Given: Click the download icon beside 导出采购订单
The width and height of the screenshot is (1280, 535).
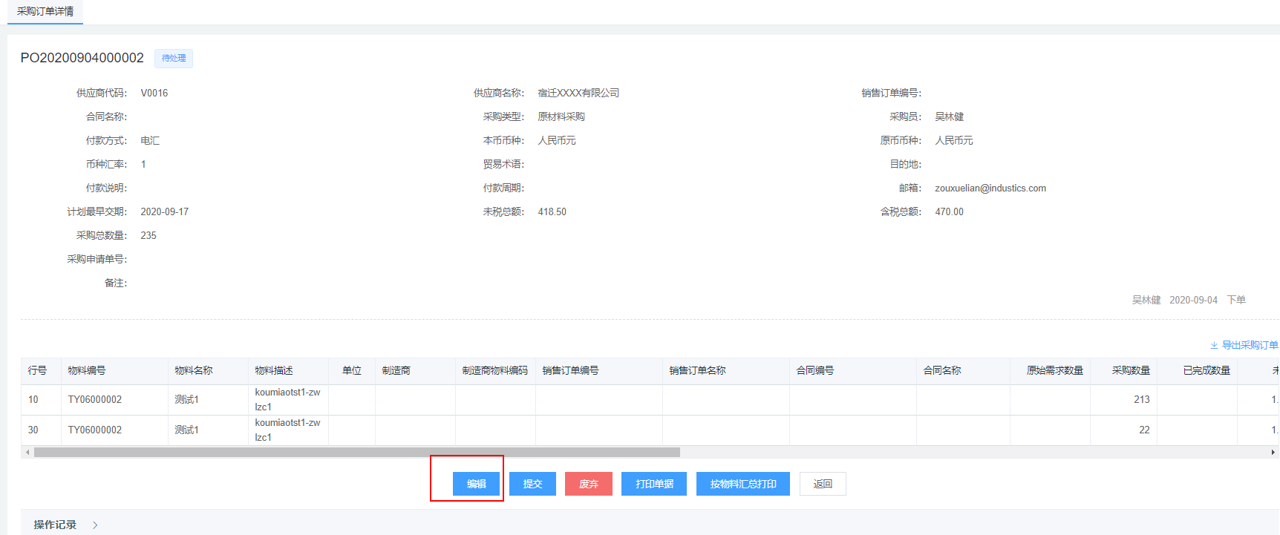Looking at the screenshot, I should tap(1214, 345).
